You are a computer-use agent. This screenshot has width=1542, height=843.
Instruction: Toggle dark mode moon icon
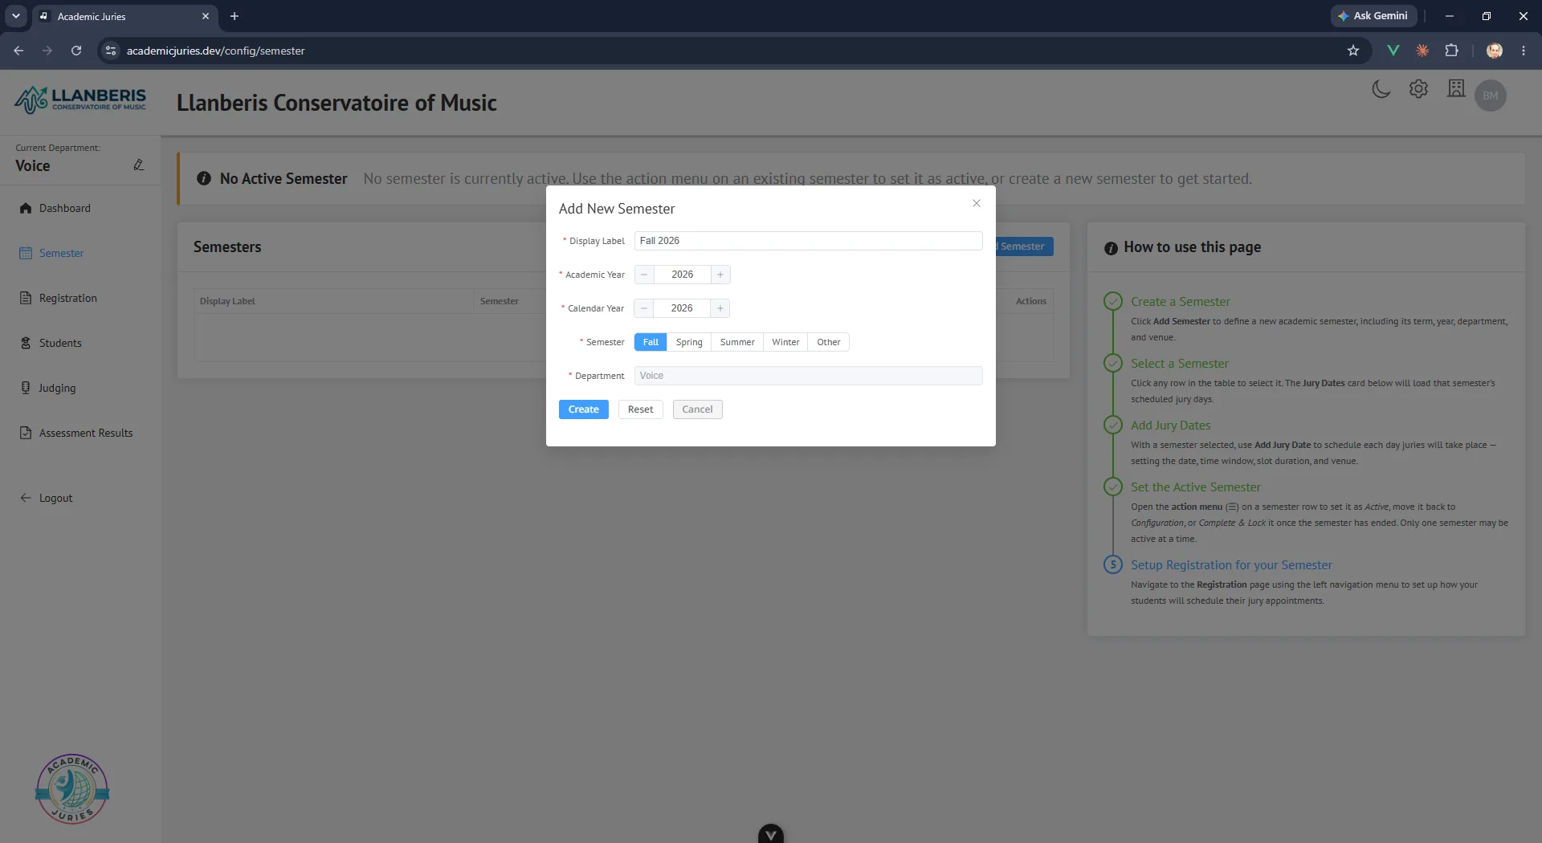[1381, 89]
